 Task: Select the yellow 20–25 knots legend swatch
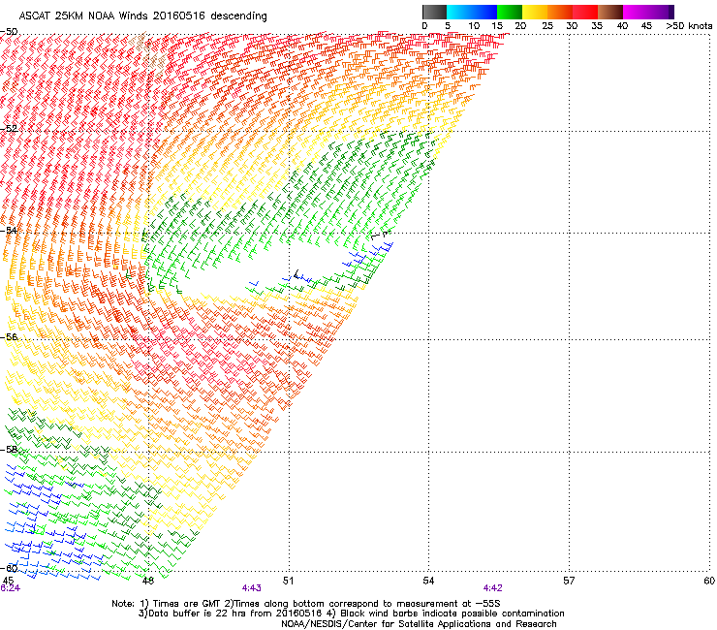coord(535,12)
